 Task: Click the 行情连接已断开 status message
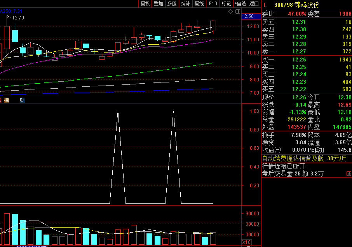pos(284,166)
